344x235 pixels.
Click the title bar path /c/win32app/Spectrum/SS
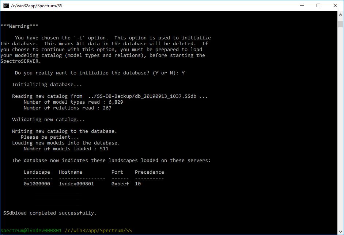click(35, 5)
